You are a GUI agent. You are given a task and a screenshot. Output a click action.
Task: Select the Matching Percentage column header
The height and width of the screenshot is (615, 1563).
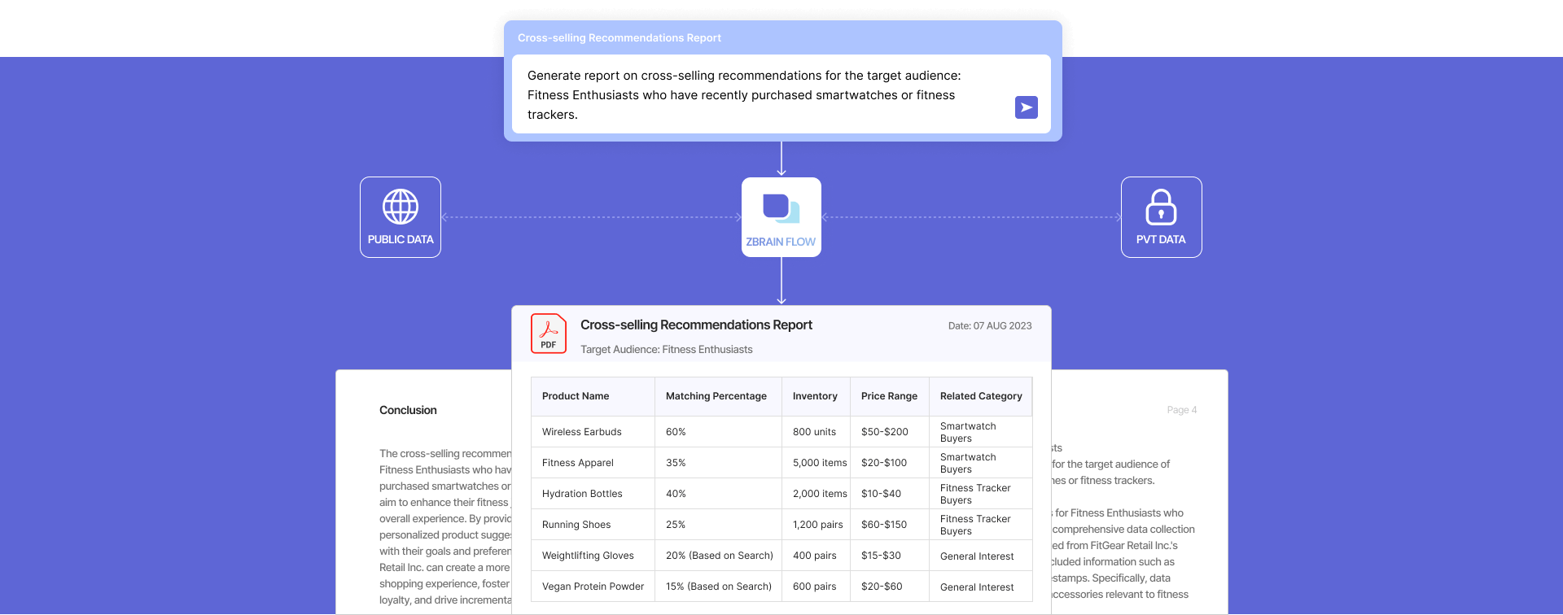[x=716, y=396]
